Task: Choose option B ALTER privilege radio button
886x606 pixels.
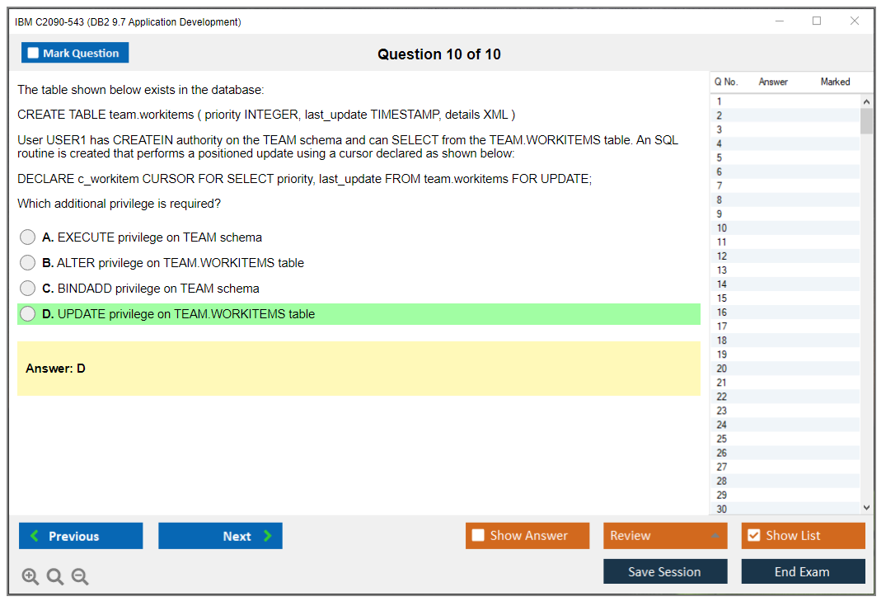Action: point(27,263)
